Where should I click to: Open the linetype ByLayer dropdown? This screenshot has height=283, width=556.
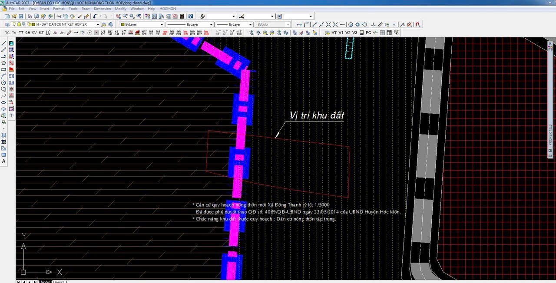click(x=211, y=25)
